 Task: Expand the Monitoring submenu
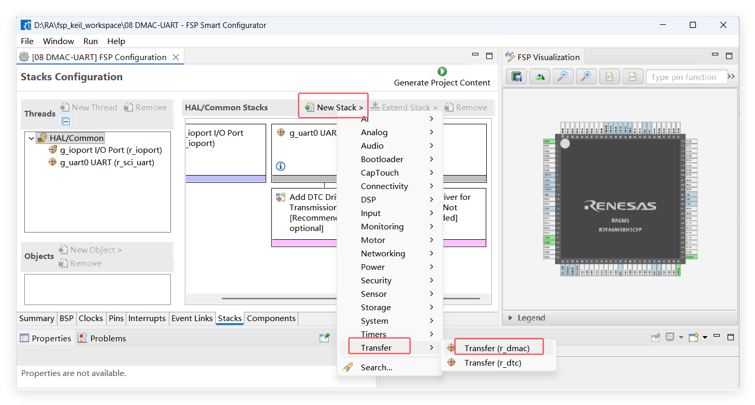[389, 226]
